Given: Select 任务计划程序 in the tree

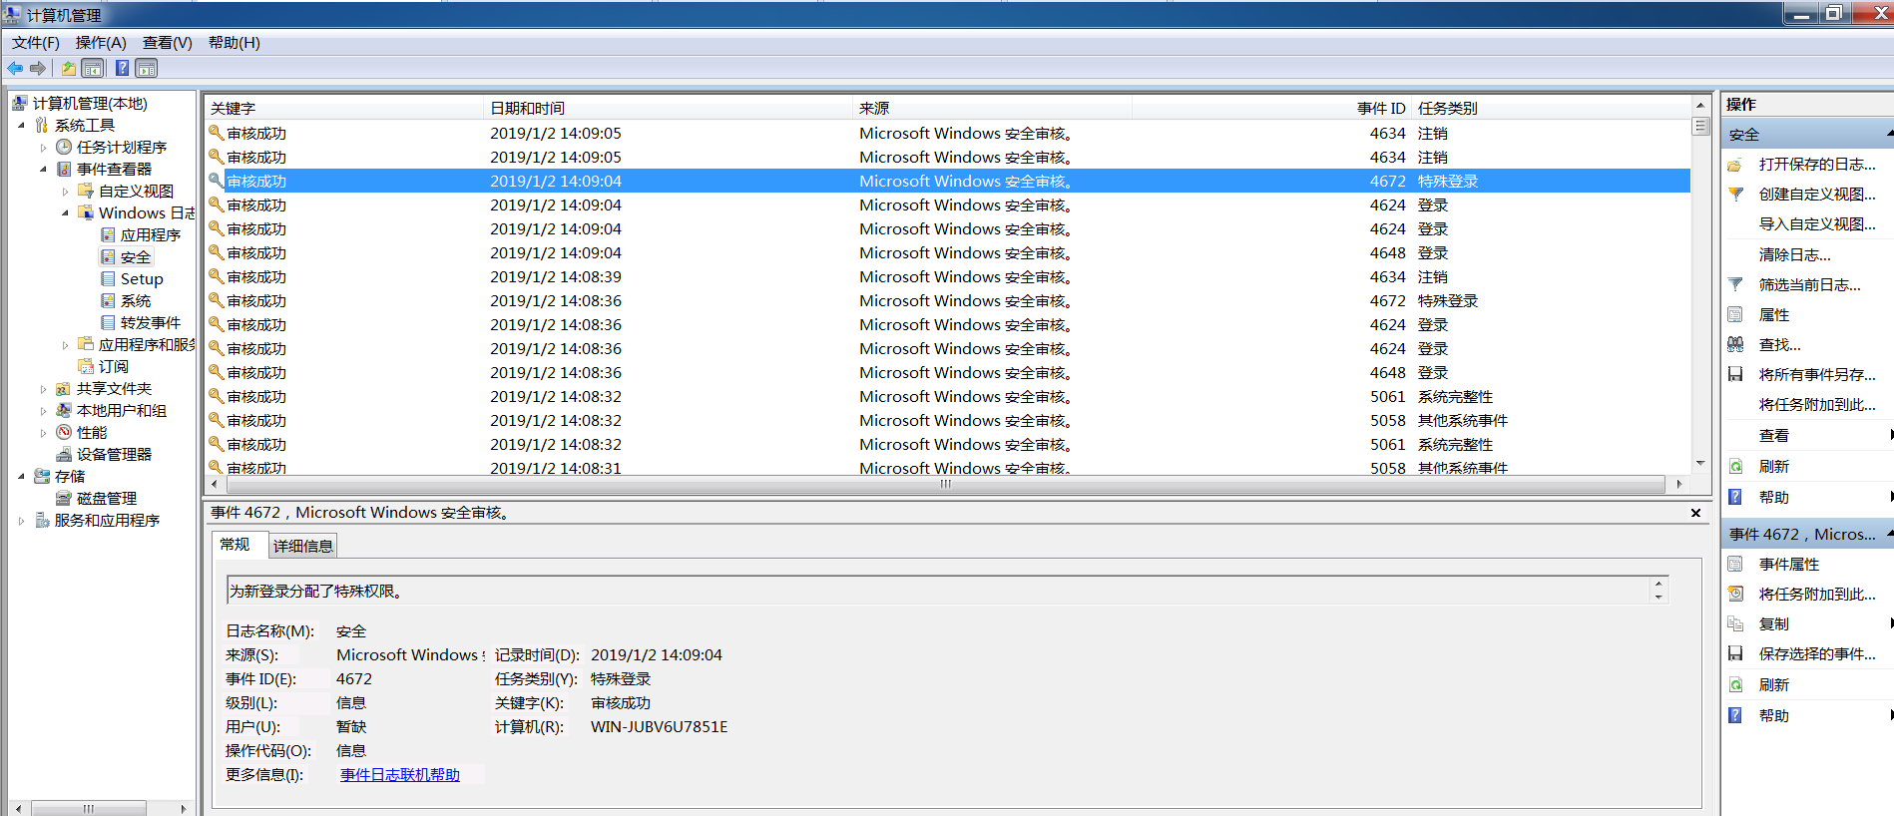Looking at the screenshot, I should (x=122, y=147).
